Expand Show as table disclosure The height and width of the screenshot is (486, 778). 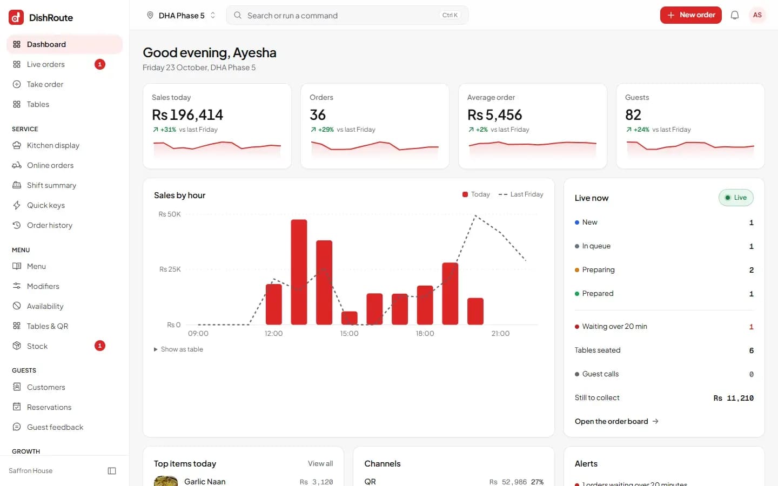point(178,349)
